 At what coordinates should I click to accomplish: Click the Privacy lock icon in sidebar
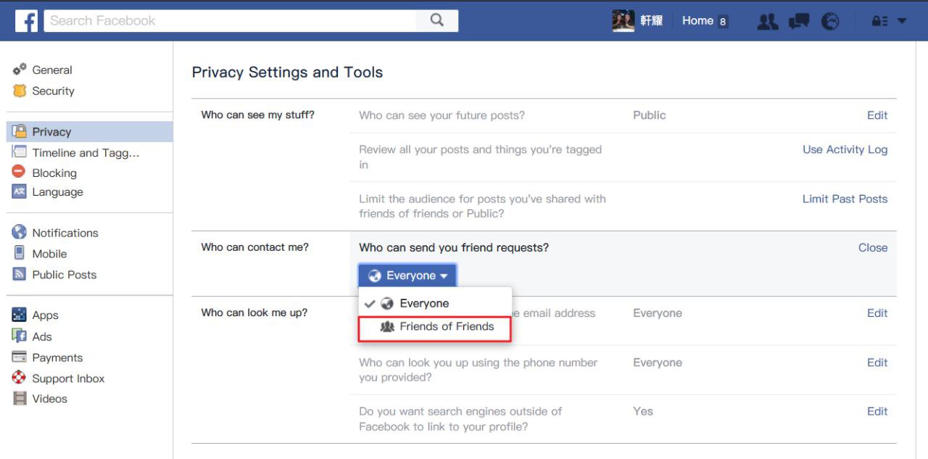pyautogui.click(x=20, y=131)
